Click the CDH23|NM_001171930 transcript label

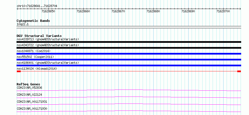pos(32,109)
